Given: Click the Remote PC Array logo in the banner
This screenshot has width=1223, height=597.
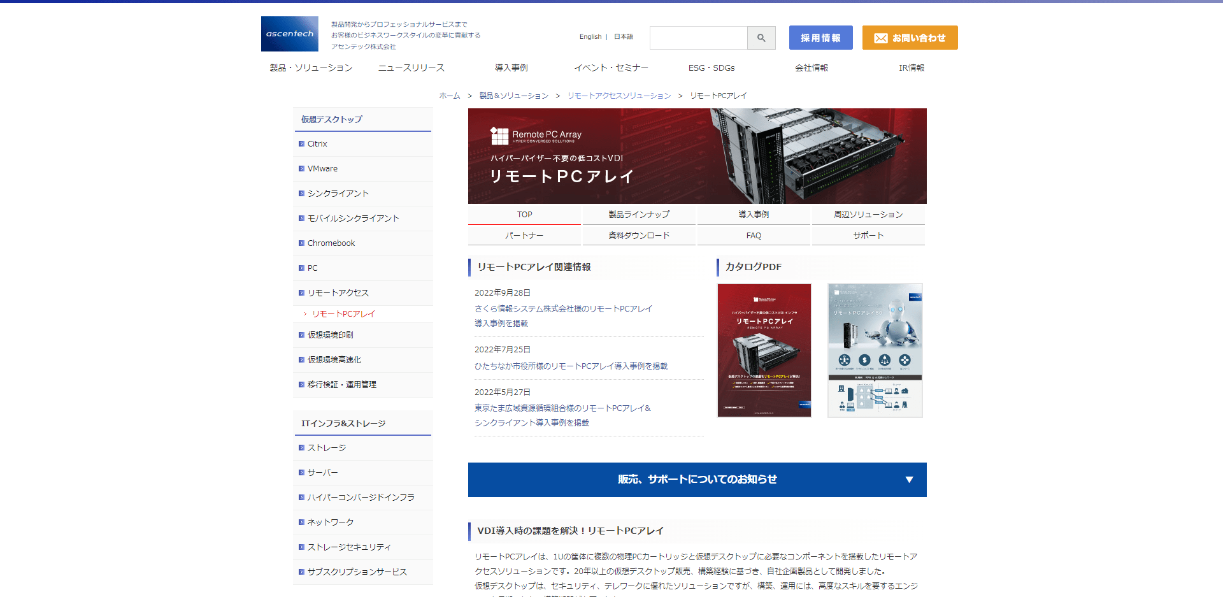Looking at the screenshot, I should pyautogui.click(x=536, y=136).
